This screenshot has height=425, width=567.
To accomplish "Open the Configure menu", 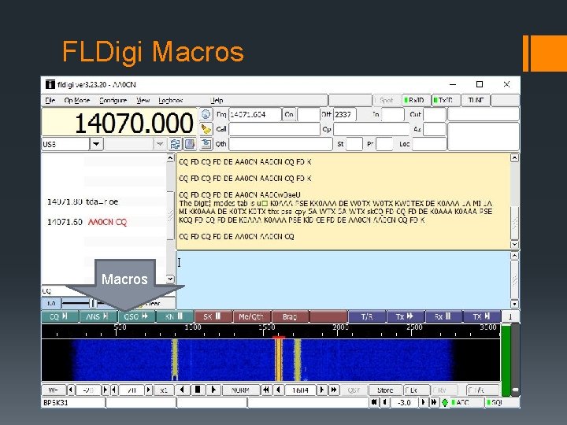I will coord(113,100).
